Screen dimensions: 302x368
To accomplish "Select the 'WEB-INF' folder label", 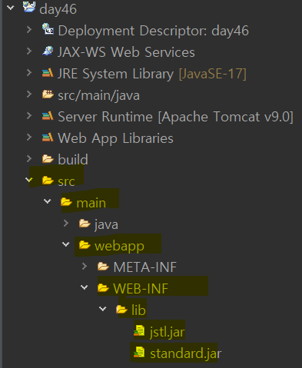I will point(141,289).
